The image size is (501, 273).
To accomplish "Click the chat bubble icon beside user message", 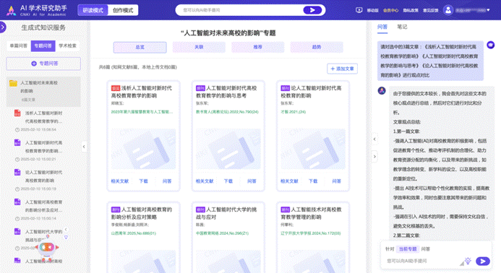I will pos(490,45).
